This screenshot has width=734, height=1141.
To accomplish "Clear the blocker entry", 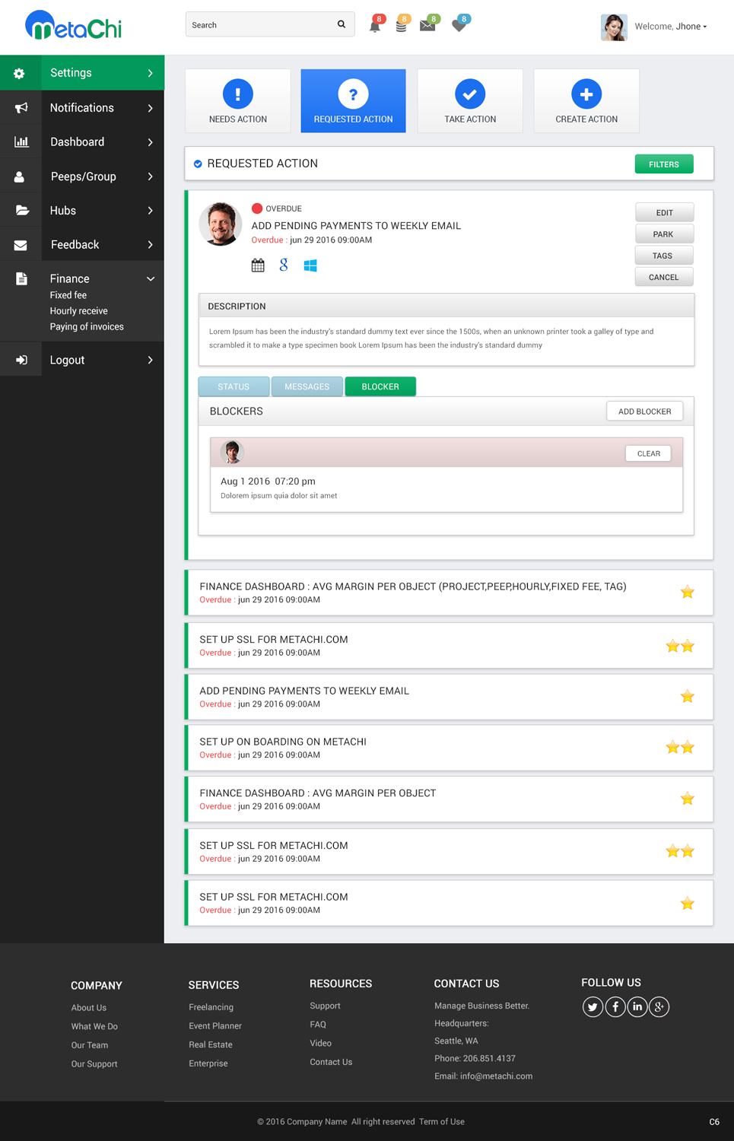I will click(x=649, y=453).
